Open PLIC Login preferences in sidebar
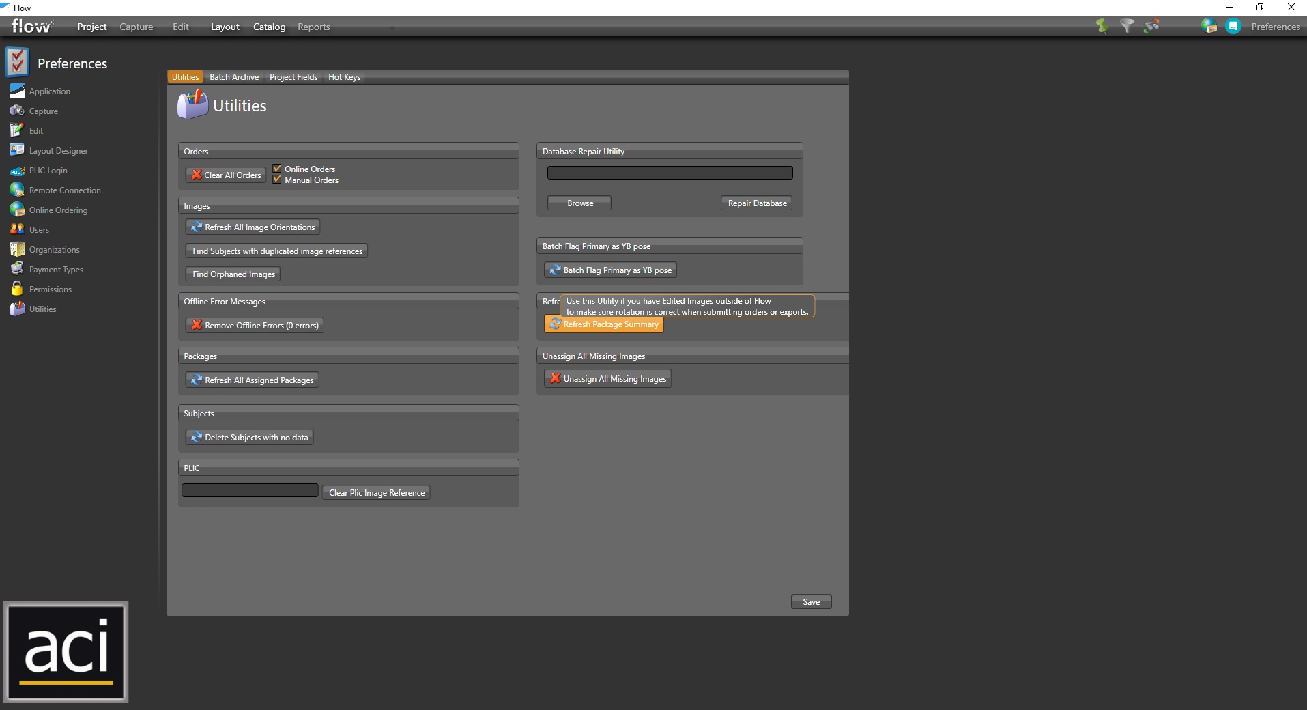The image size is (1307, 710). 48,171
